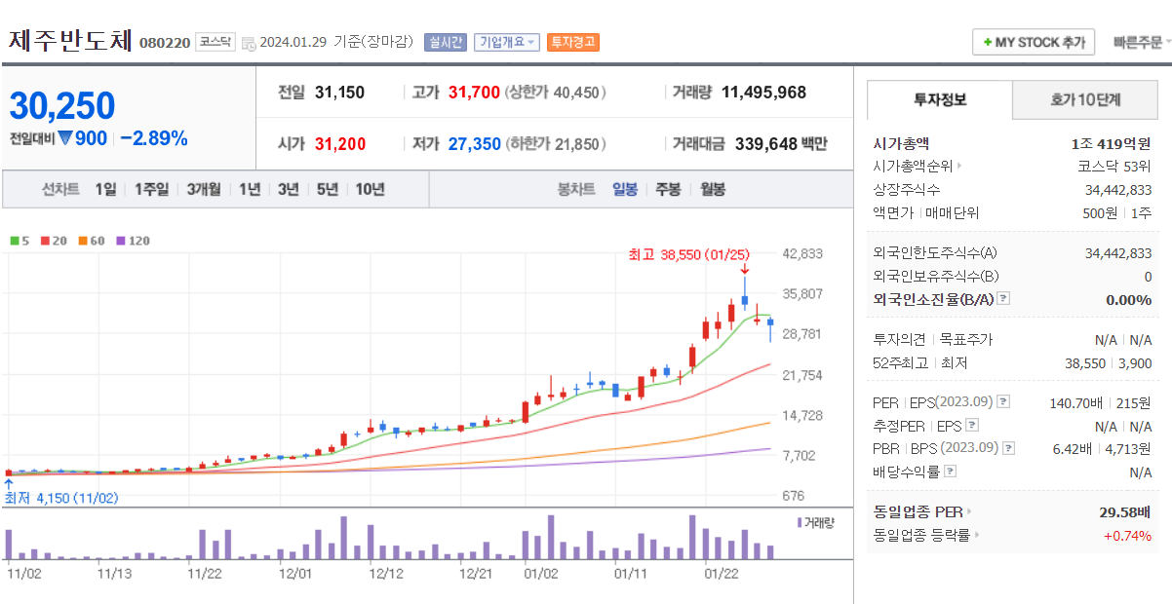Click the 01/22 date on chart axis
Screen dimensions: 1172x604
722,574
